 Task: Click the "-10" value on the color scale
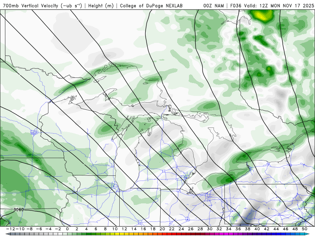click(19, 229)
